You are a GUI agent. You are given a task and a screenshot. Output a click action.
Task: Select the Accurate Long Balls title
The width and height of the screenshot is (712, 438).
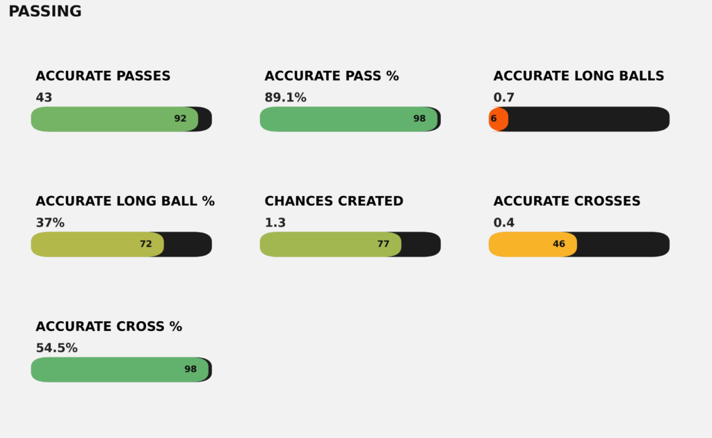578,76
